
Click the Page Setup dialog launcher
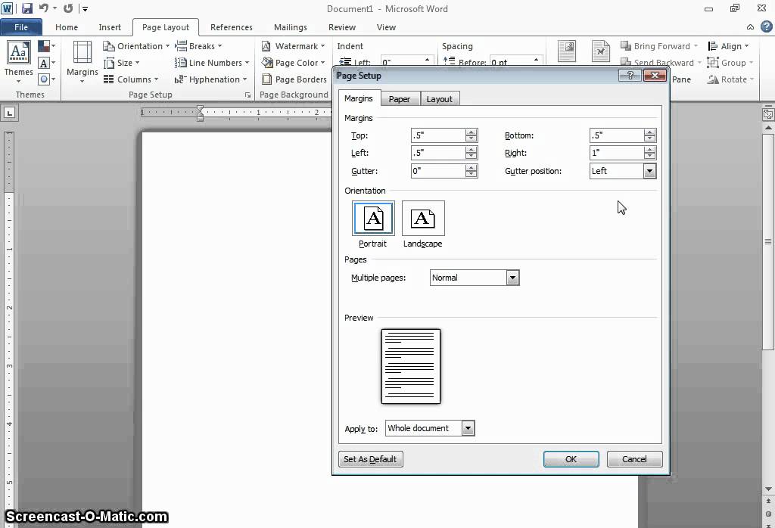coord(247,95)
